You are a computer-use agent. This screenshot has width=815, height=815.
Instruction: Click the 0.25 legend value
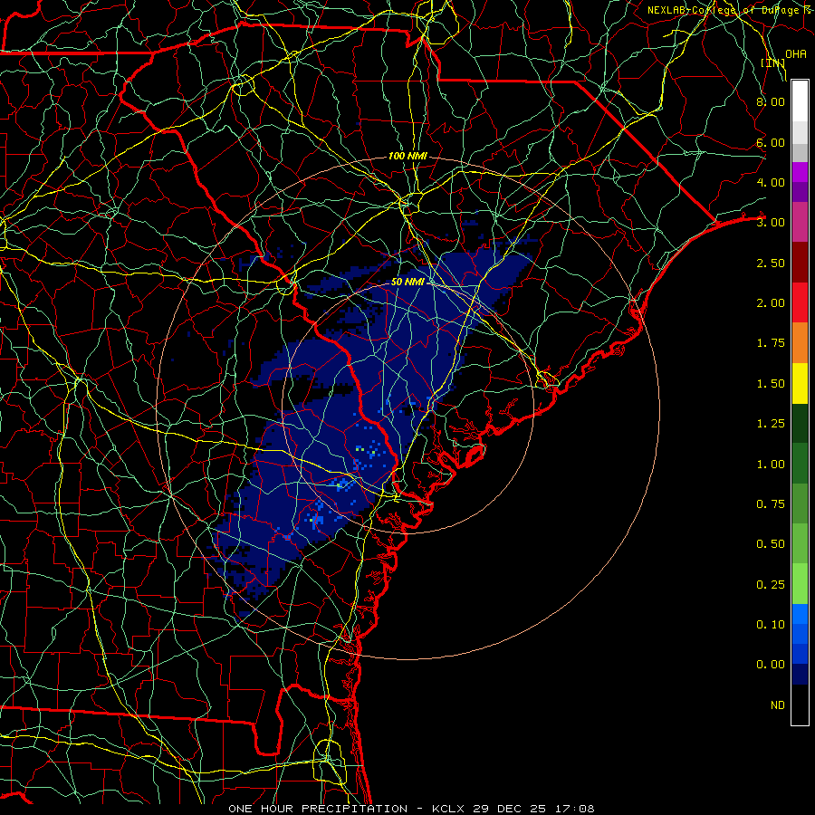pos(771,585)
